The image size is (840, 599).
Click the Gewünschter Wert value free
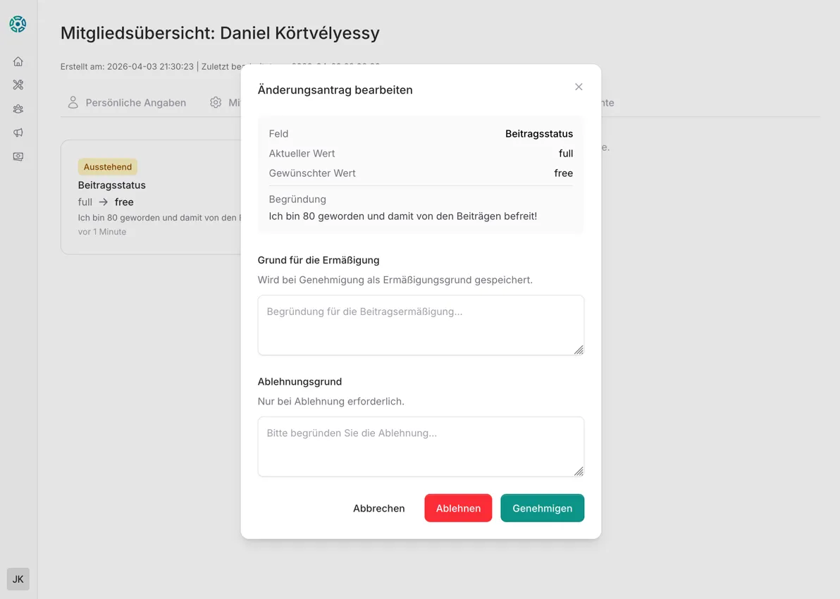pos(563,173)
